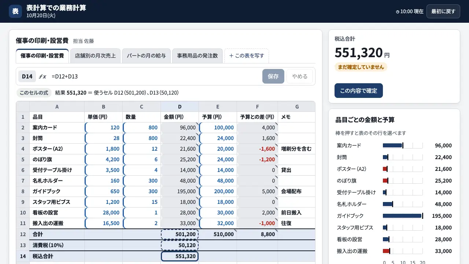469x264 pixels.
Task: Click quantity cell 12 in ポスター row
Action: (142, 149)
